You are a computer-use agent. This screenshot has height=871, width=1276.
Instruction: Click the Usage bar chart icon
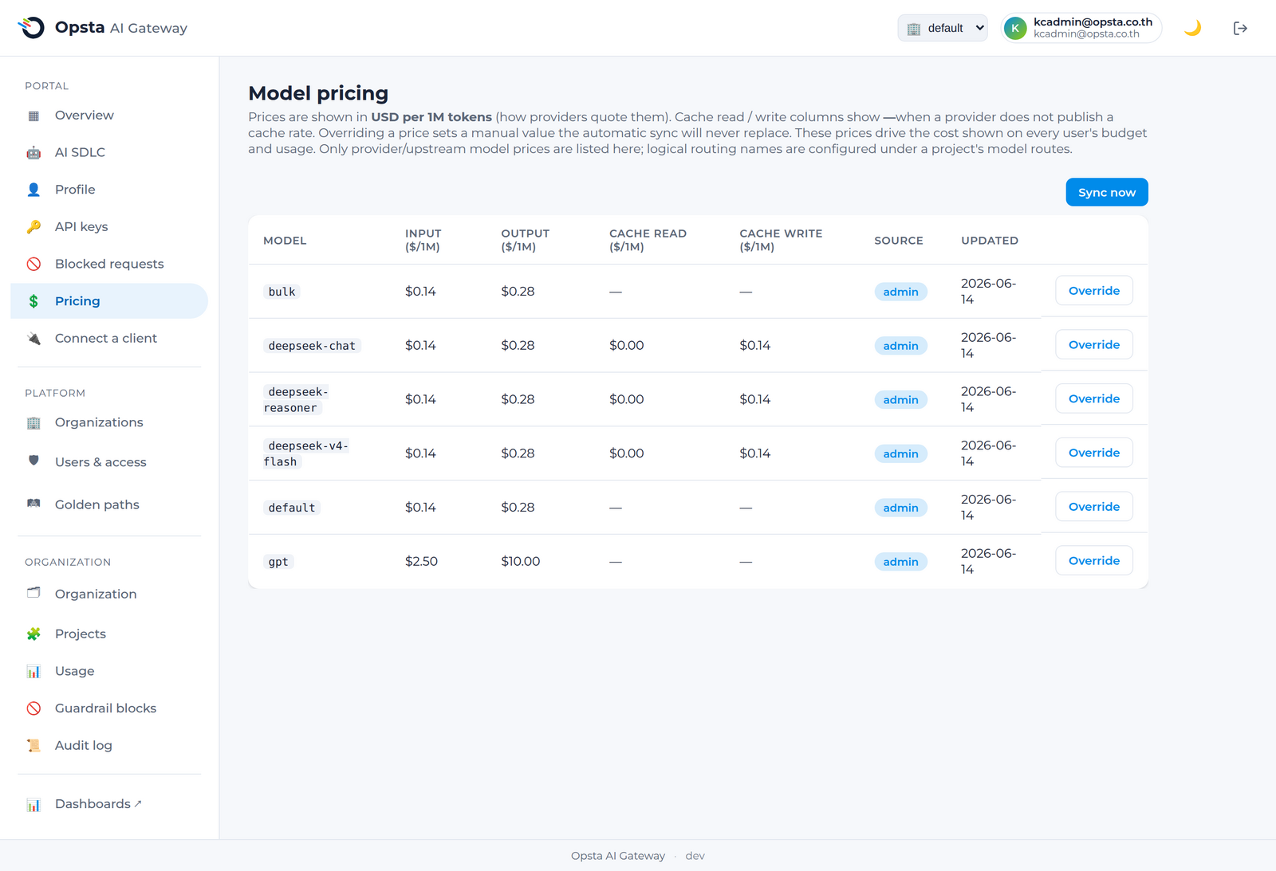[33, 672]
